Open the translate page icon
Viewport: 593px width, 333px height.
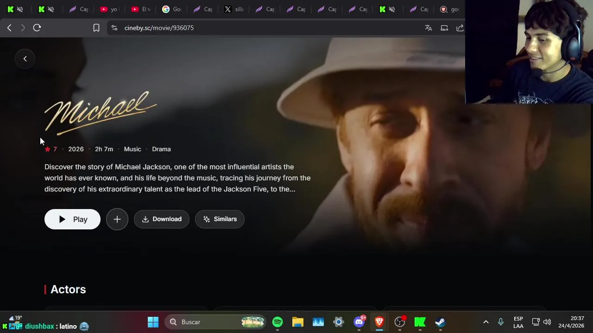(429, 28)
